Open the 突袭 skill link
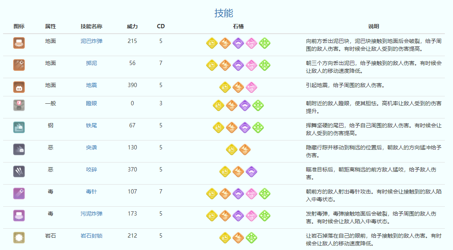This screenshot has width=453, height=250. pyautogui.click(x=91, y=147)
